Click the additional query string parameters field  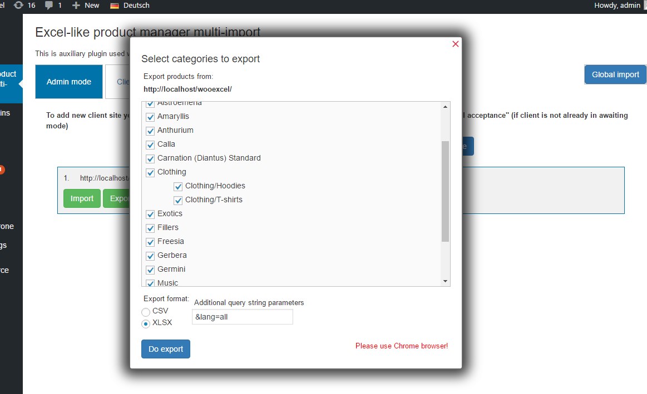pyautogui.click(x=242, y=316)
